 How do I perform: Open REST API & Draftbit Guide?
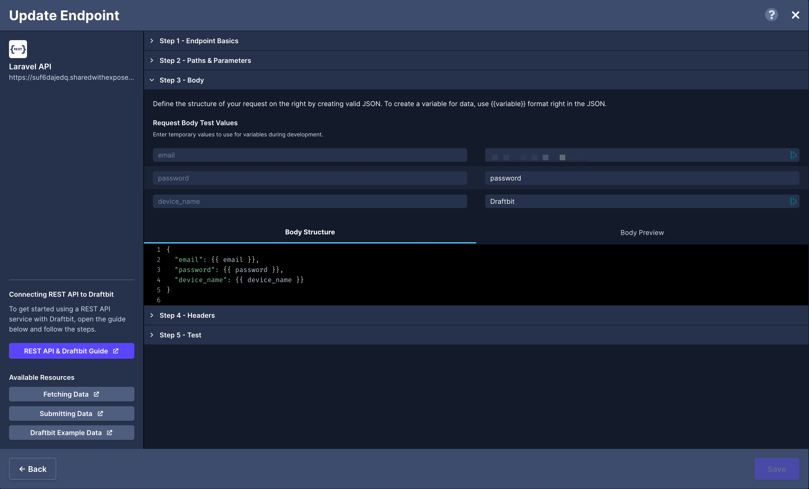72,351
